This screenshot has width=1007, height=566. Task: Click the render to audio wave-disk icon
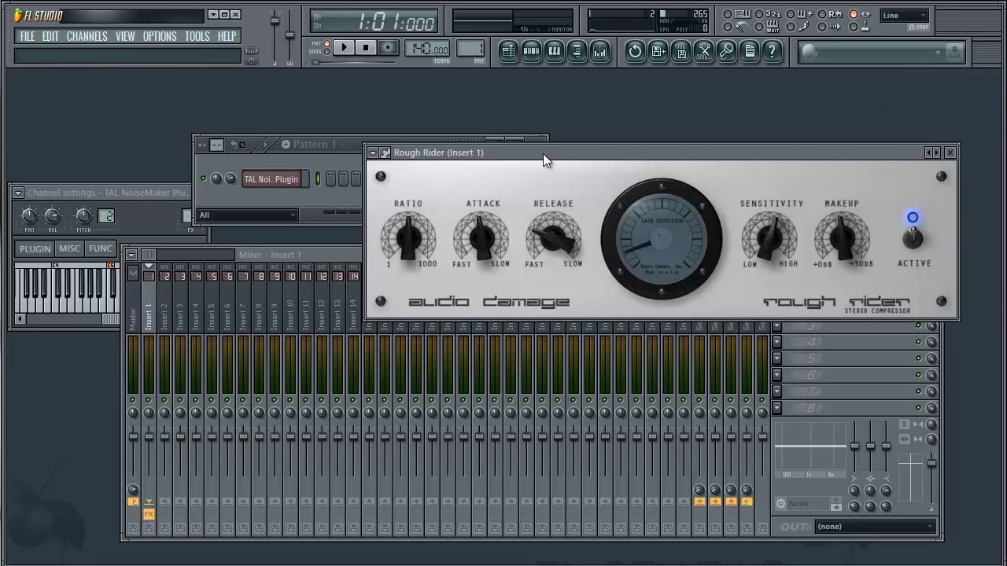(x=681, y=52)
